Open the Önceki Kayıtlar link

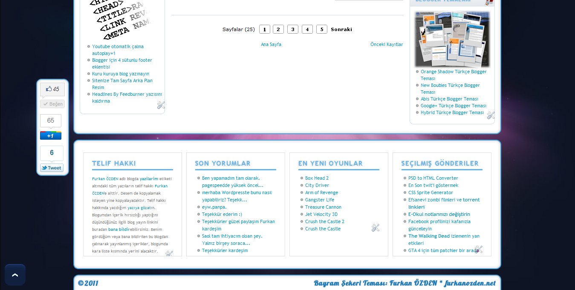tap(387, 44)
